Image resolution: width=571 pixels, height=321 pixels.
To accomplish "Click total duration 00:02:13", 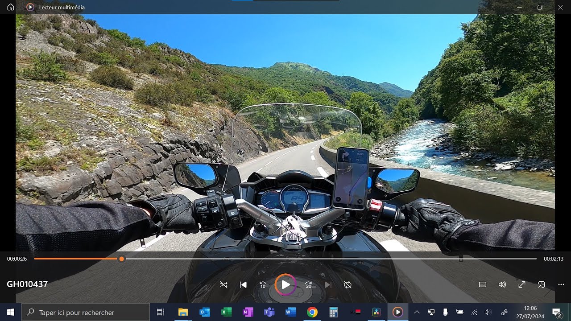I will [554, 259].
